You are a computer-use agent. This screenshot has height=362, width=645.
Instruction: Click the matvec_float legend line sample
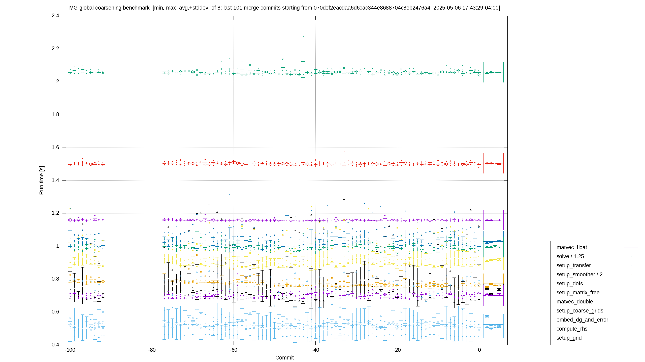pyautogui.click(x=631, y=248)
